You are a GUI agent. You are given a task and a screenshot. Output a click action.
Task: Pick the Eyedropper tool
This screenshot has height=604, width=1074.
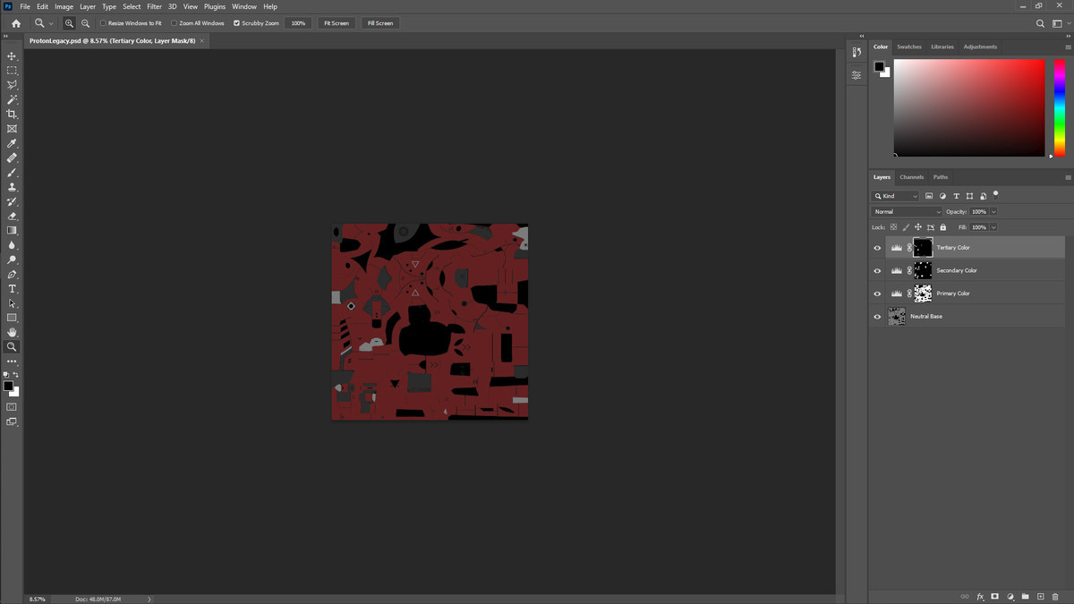[x=12, y=143]
